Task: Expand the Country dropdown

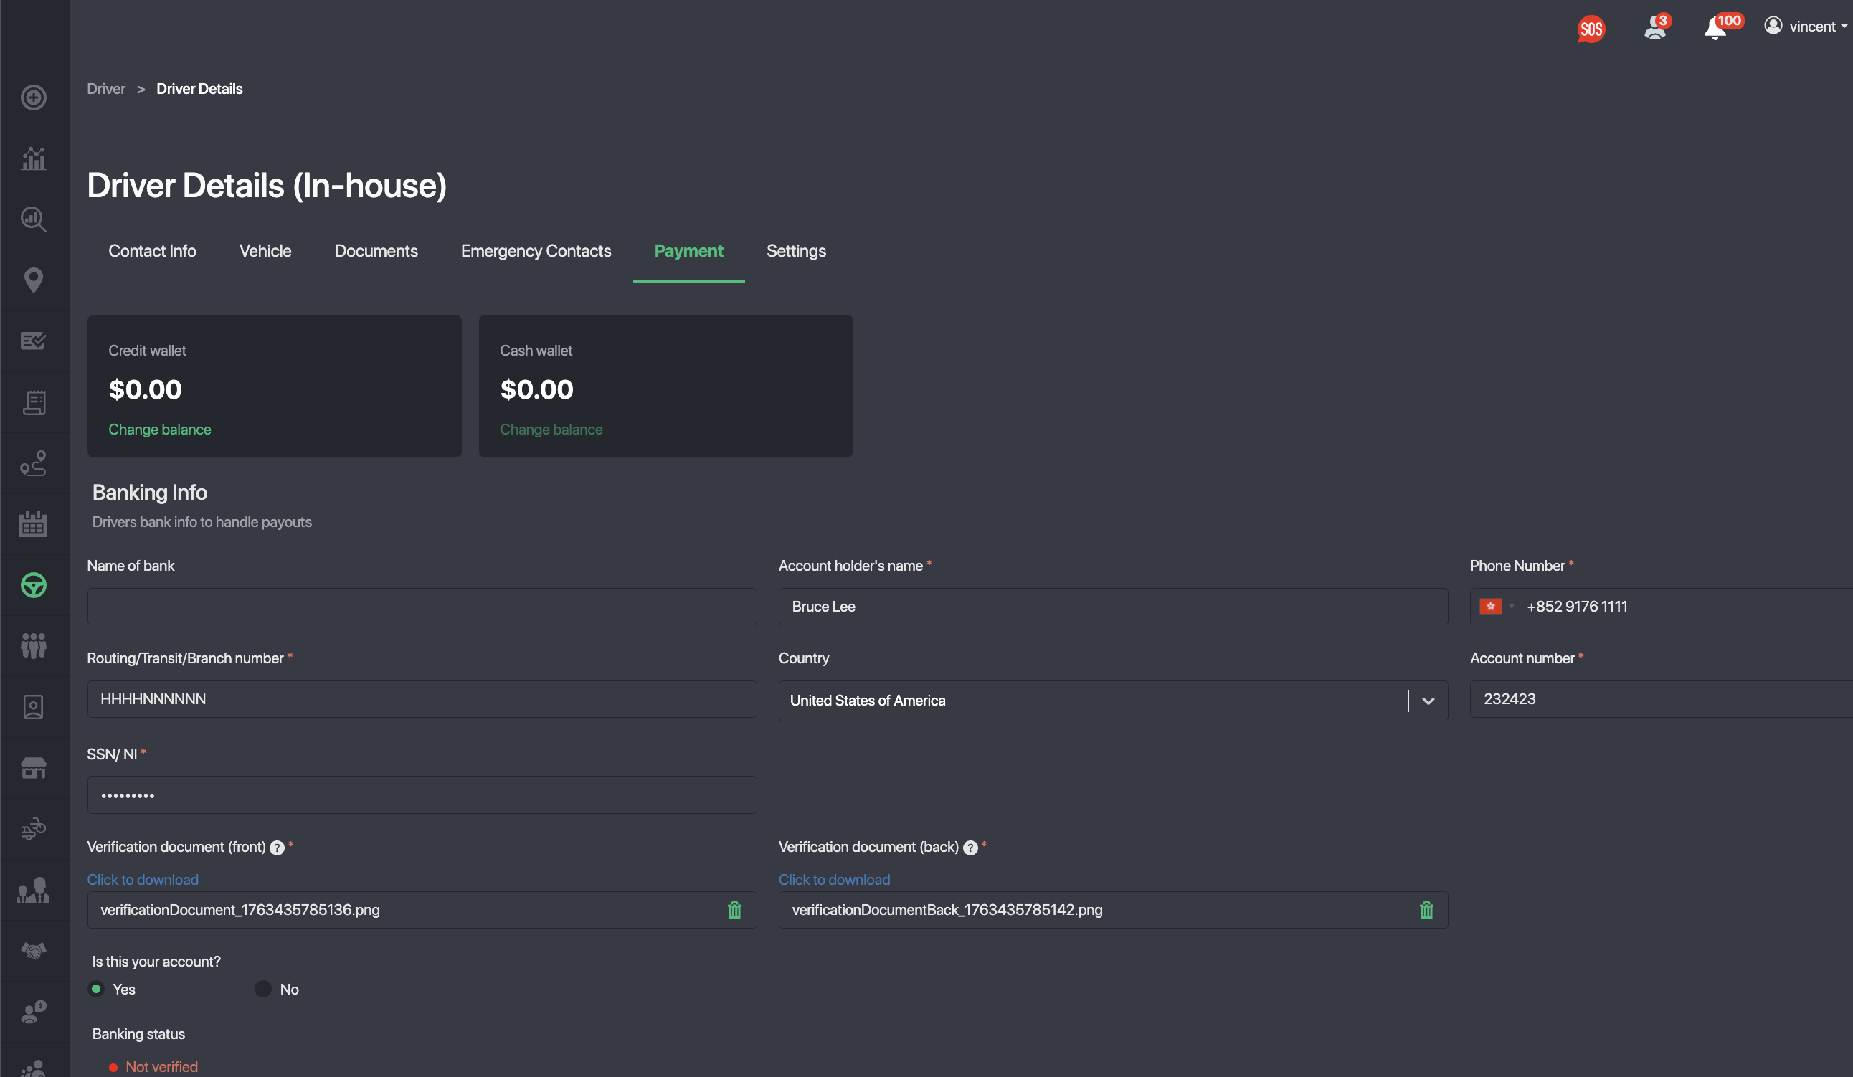Action: click(1427, 701)
